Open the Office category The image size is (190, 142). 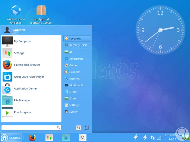click(77, 92)
